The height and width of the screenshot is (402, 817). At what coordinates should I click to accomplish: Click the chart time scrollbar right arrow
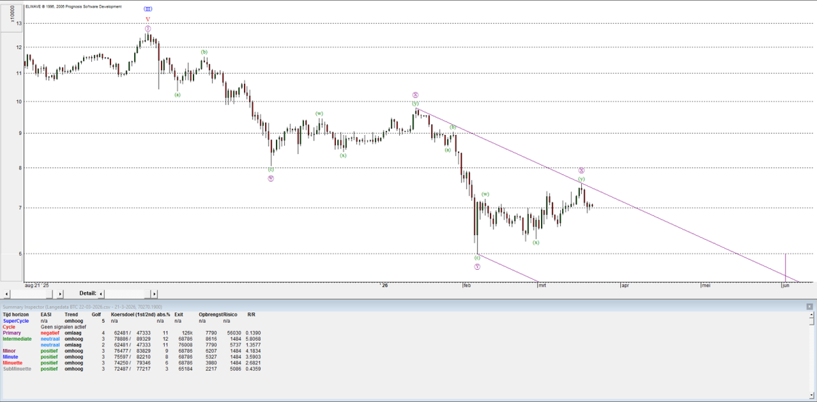click(60, 294)
